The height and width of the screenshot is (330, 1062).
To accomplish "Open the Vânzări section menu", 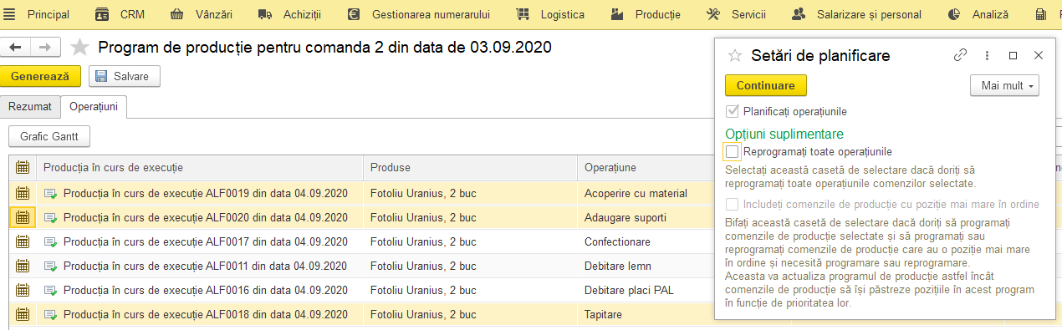I will click(x=202, y=14).
